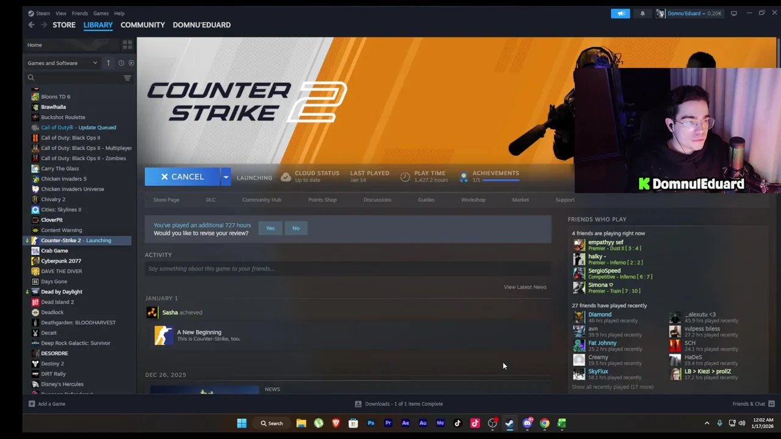The width and height of the screenshot is (781, 439).
Task: Open the game's Store Page link
Action: 166,199
